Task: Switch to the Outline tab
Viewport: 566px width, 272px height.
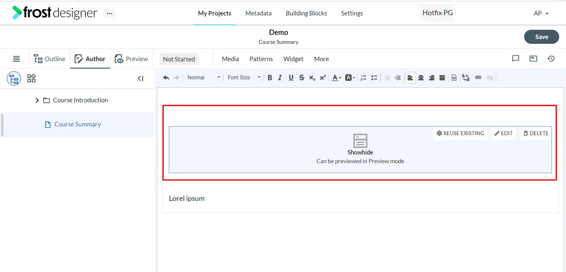Action: coord(49,59)
